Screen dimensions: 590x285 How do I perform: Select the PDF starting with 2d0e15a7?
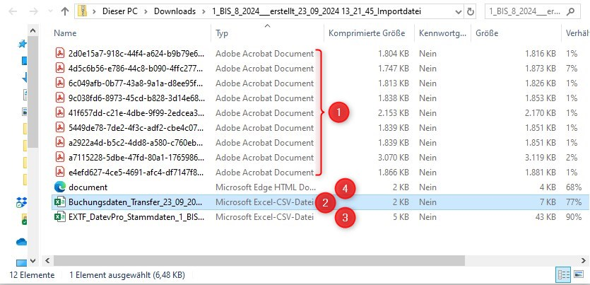[136, 53]
